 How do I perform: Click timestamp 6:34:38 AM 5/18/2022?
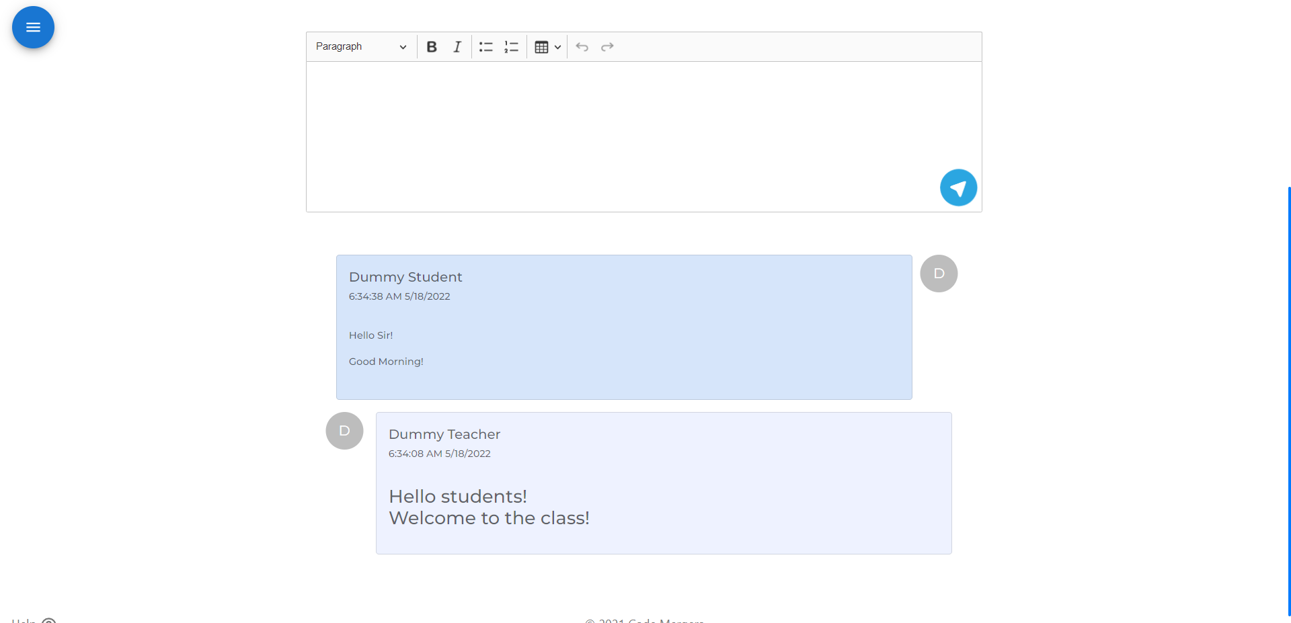click(x=399, y=296)
